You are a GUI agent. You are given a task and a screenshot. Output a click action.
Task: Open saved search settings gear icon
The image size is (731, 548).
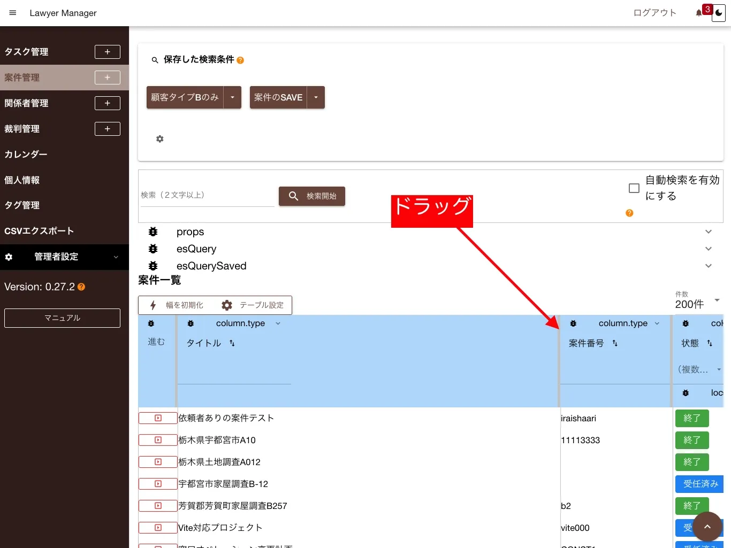click(x=159, y=139)
